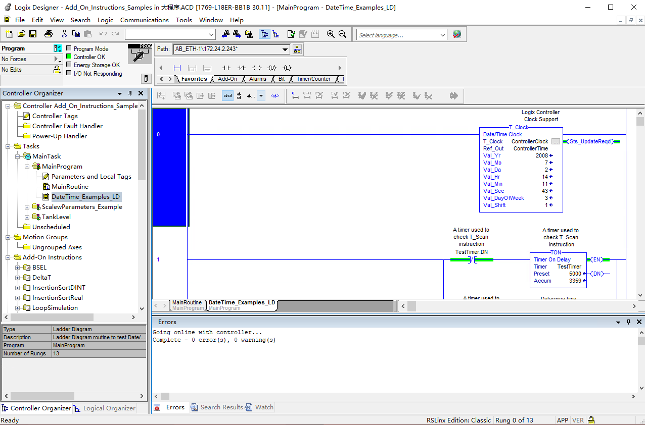645x425 pixels.
Task: Click the Cut scissors icon
Action: 64,34
